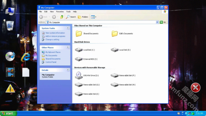Viewport: 206px width, 116px height.
Task: Click the Up folder toolbar icon
Action: 62,17
